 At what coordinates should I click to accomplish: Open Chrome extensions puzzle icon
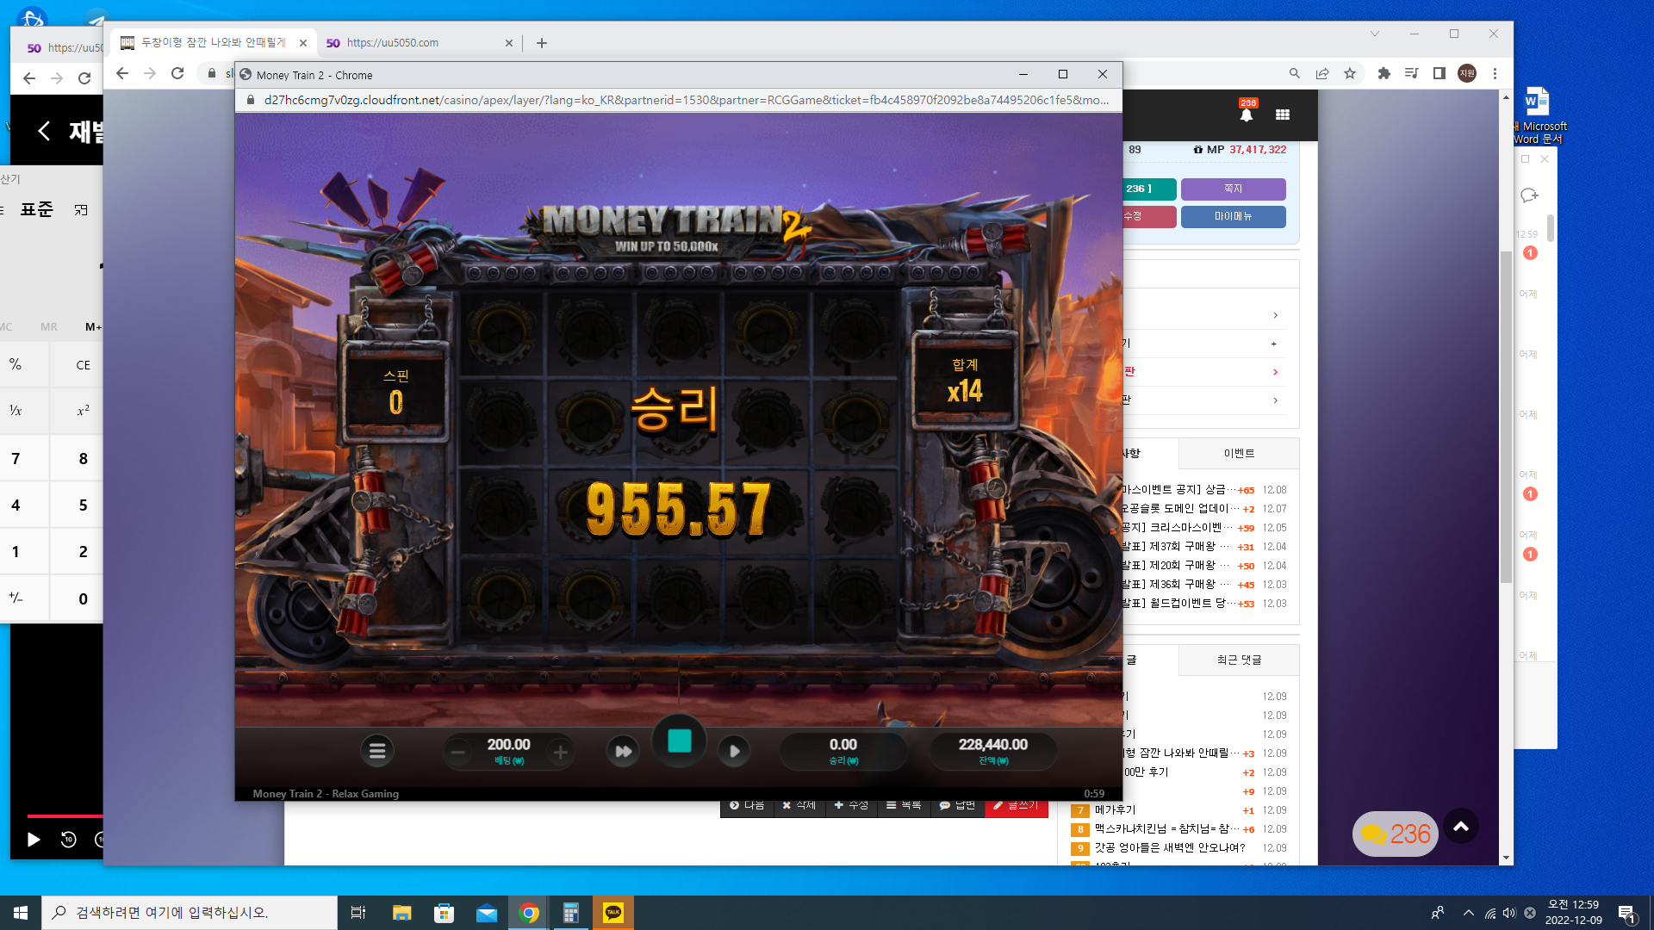coord(1384,74)
